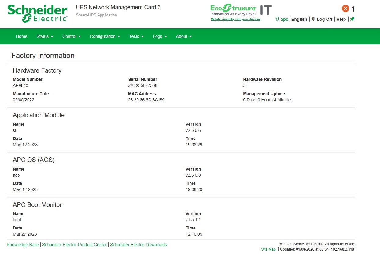The width and height of the screenshot is (380, 256).
Task: Click UPS Network Management Card 3 title
Action: pos(118,7)
